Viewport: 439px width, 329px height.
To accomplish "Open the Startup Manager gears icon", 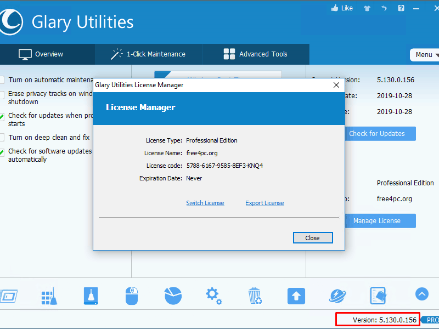I will coord(214,296).
